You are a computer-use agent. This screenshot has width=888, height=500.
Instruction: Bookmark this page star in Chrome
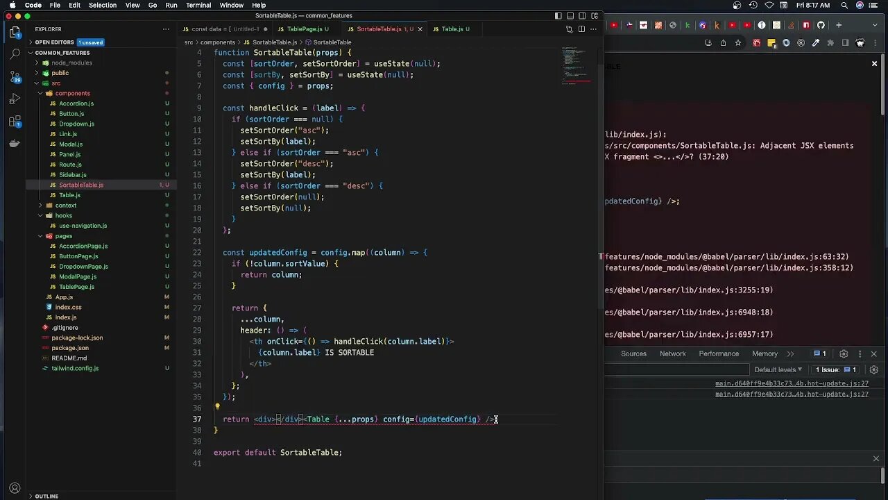coord(738,42)
